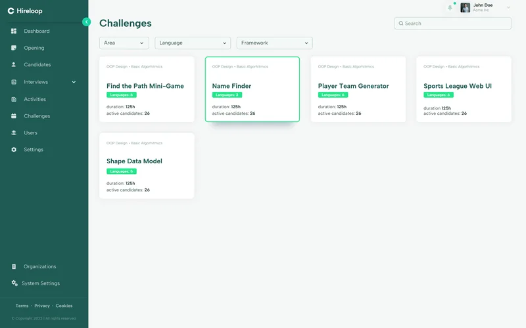The height and width of the screenshot is (328, 526).
Task: Expand the user account menu chevron
Action: [508, 7]
